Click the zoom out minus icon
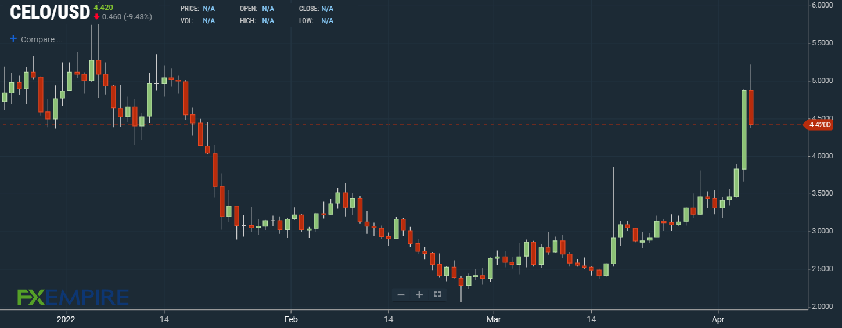842x328 pixels. point(401,295)
